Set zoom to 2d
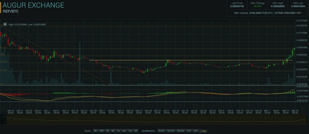Screen dimensions: 309x134 pos(108,131)
